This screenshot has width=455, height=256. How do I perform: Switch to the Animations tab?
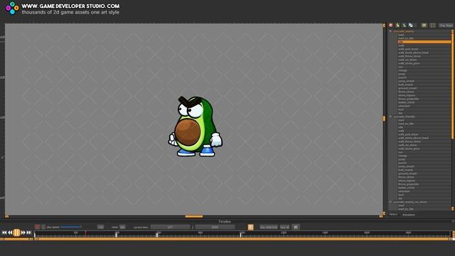409,215
